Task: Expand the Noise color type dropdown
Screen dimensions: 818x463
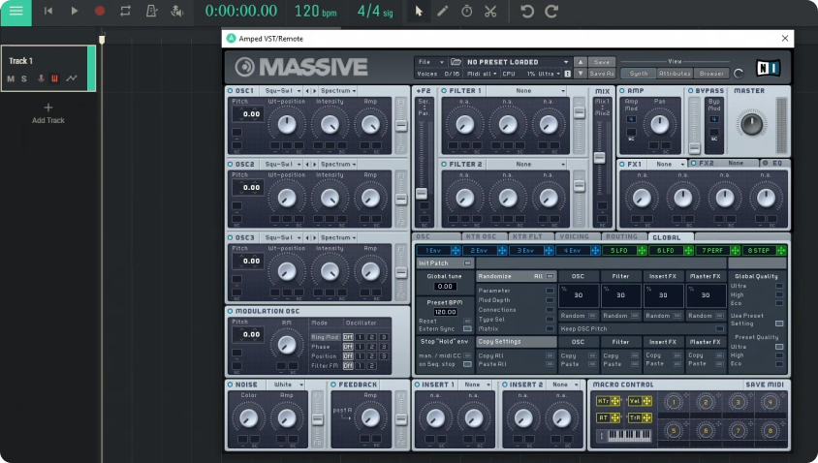Action: click(x=288, y=385)
